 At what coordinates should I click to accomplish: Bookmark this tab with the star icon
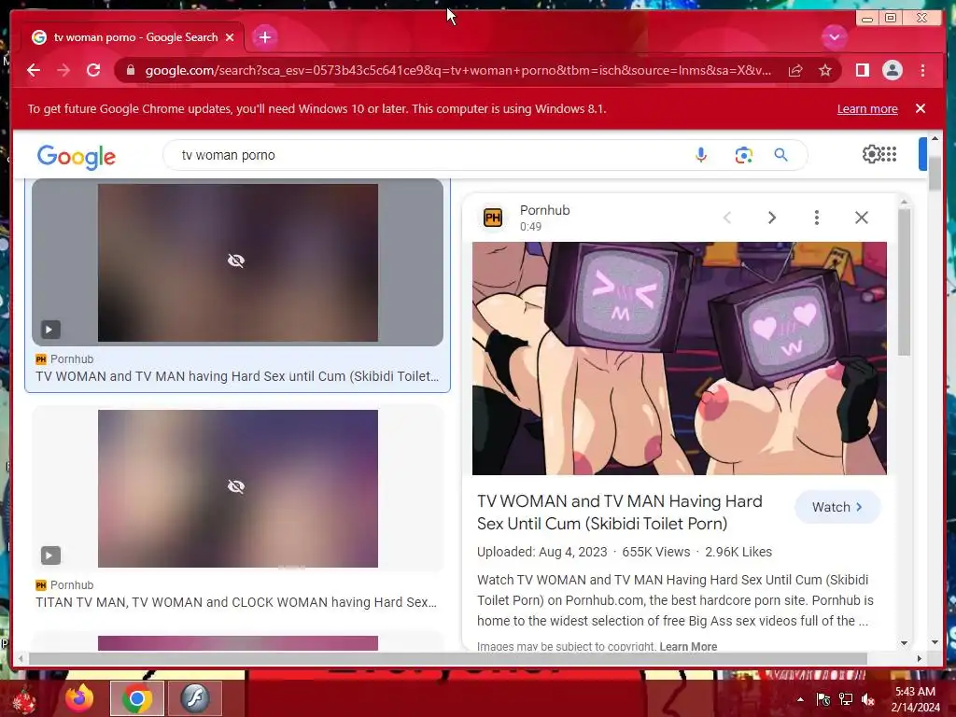pos(825,70)
